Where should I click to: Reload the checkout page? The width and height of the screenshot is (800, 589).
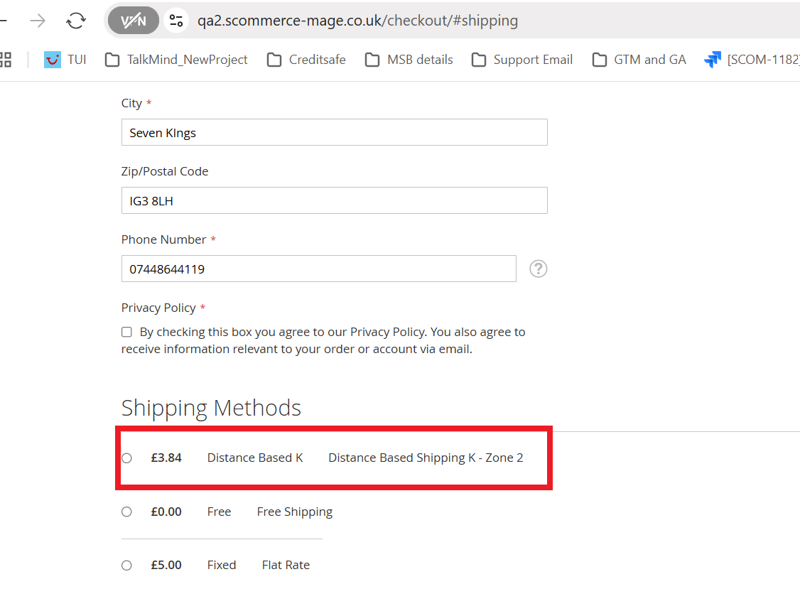click(x=76, y=21)
